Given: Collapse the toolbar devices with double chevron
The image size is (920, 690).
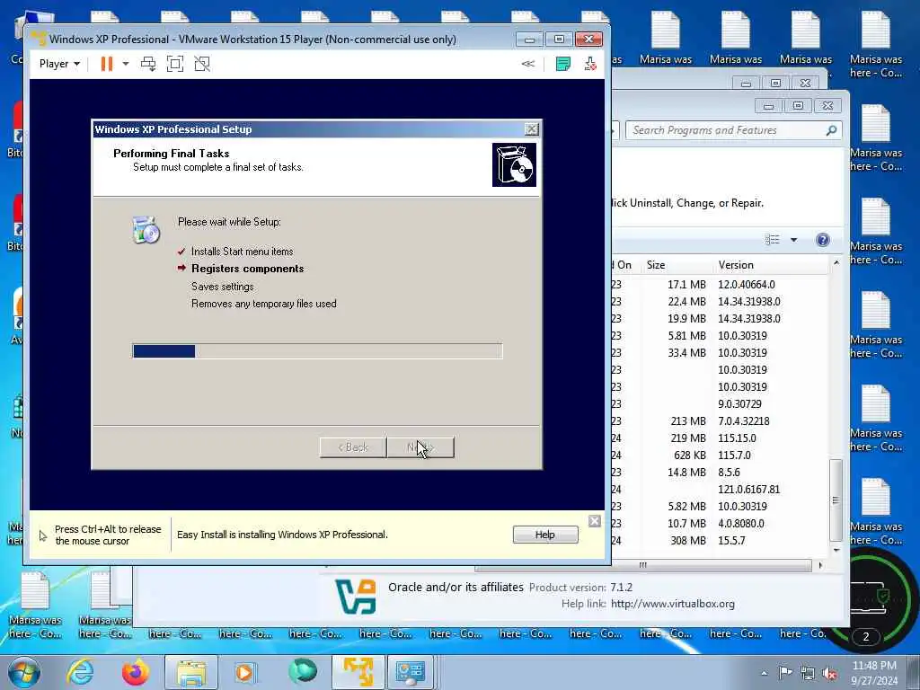Looking at the screenshot, I should point(528,64).
